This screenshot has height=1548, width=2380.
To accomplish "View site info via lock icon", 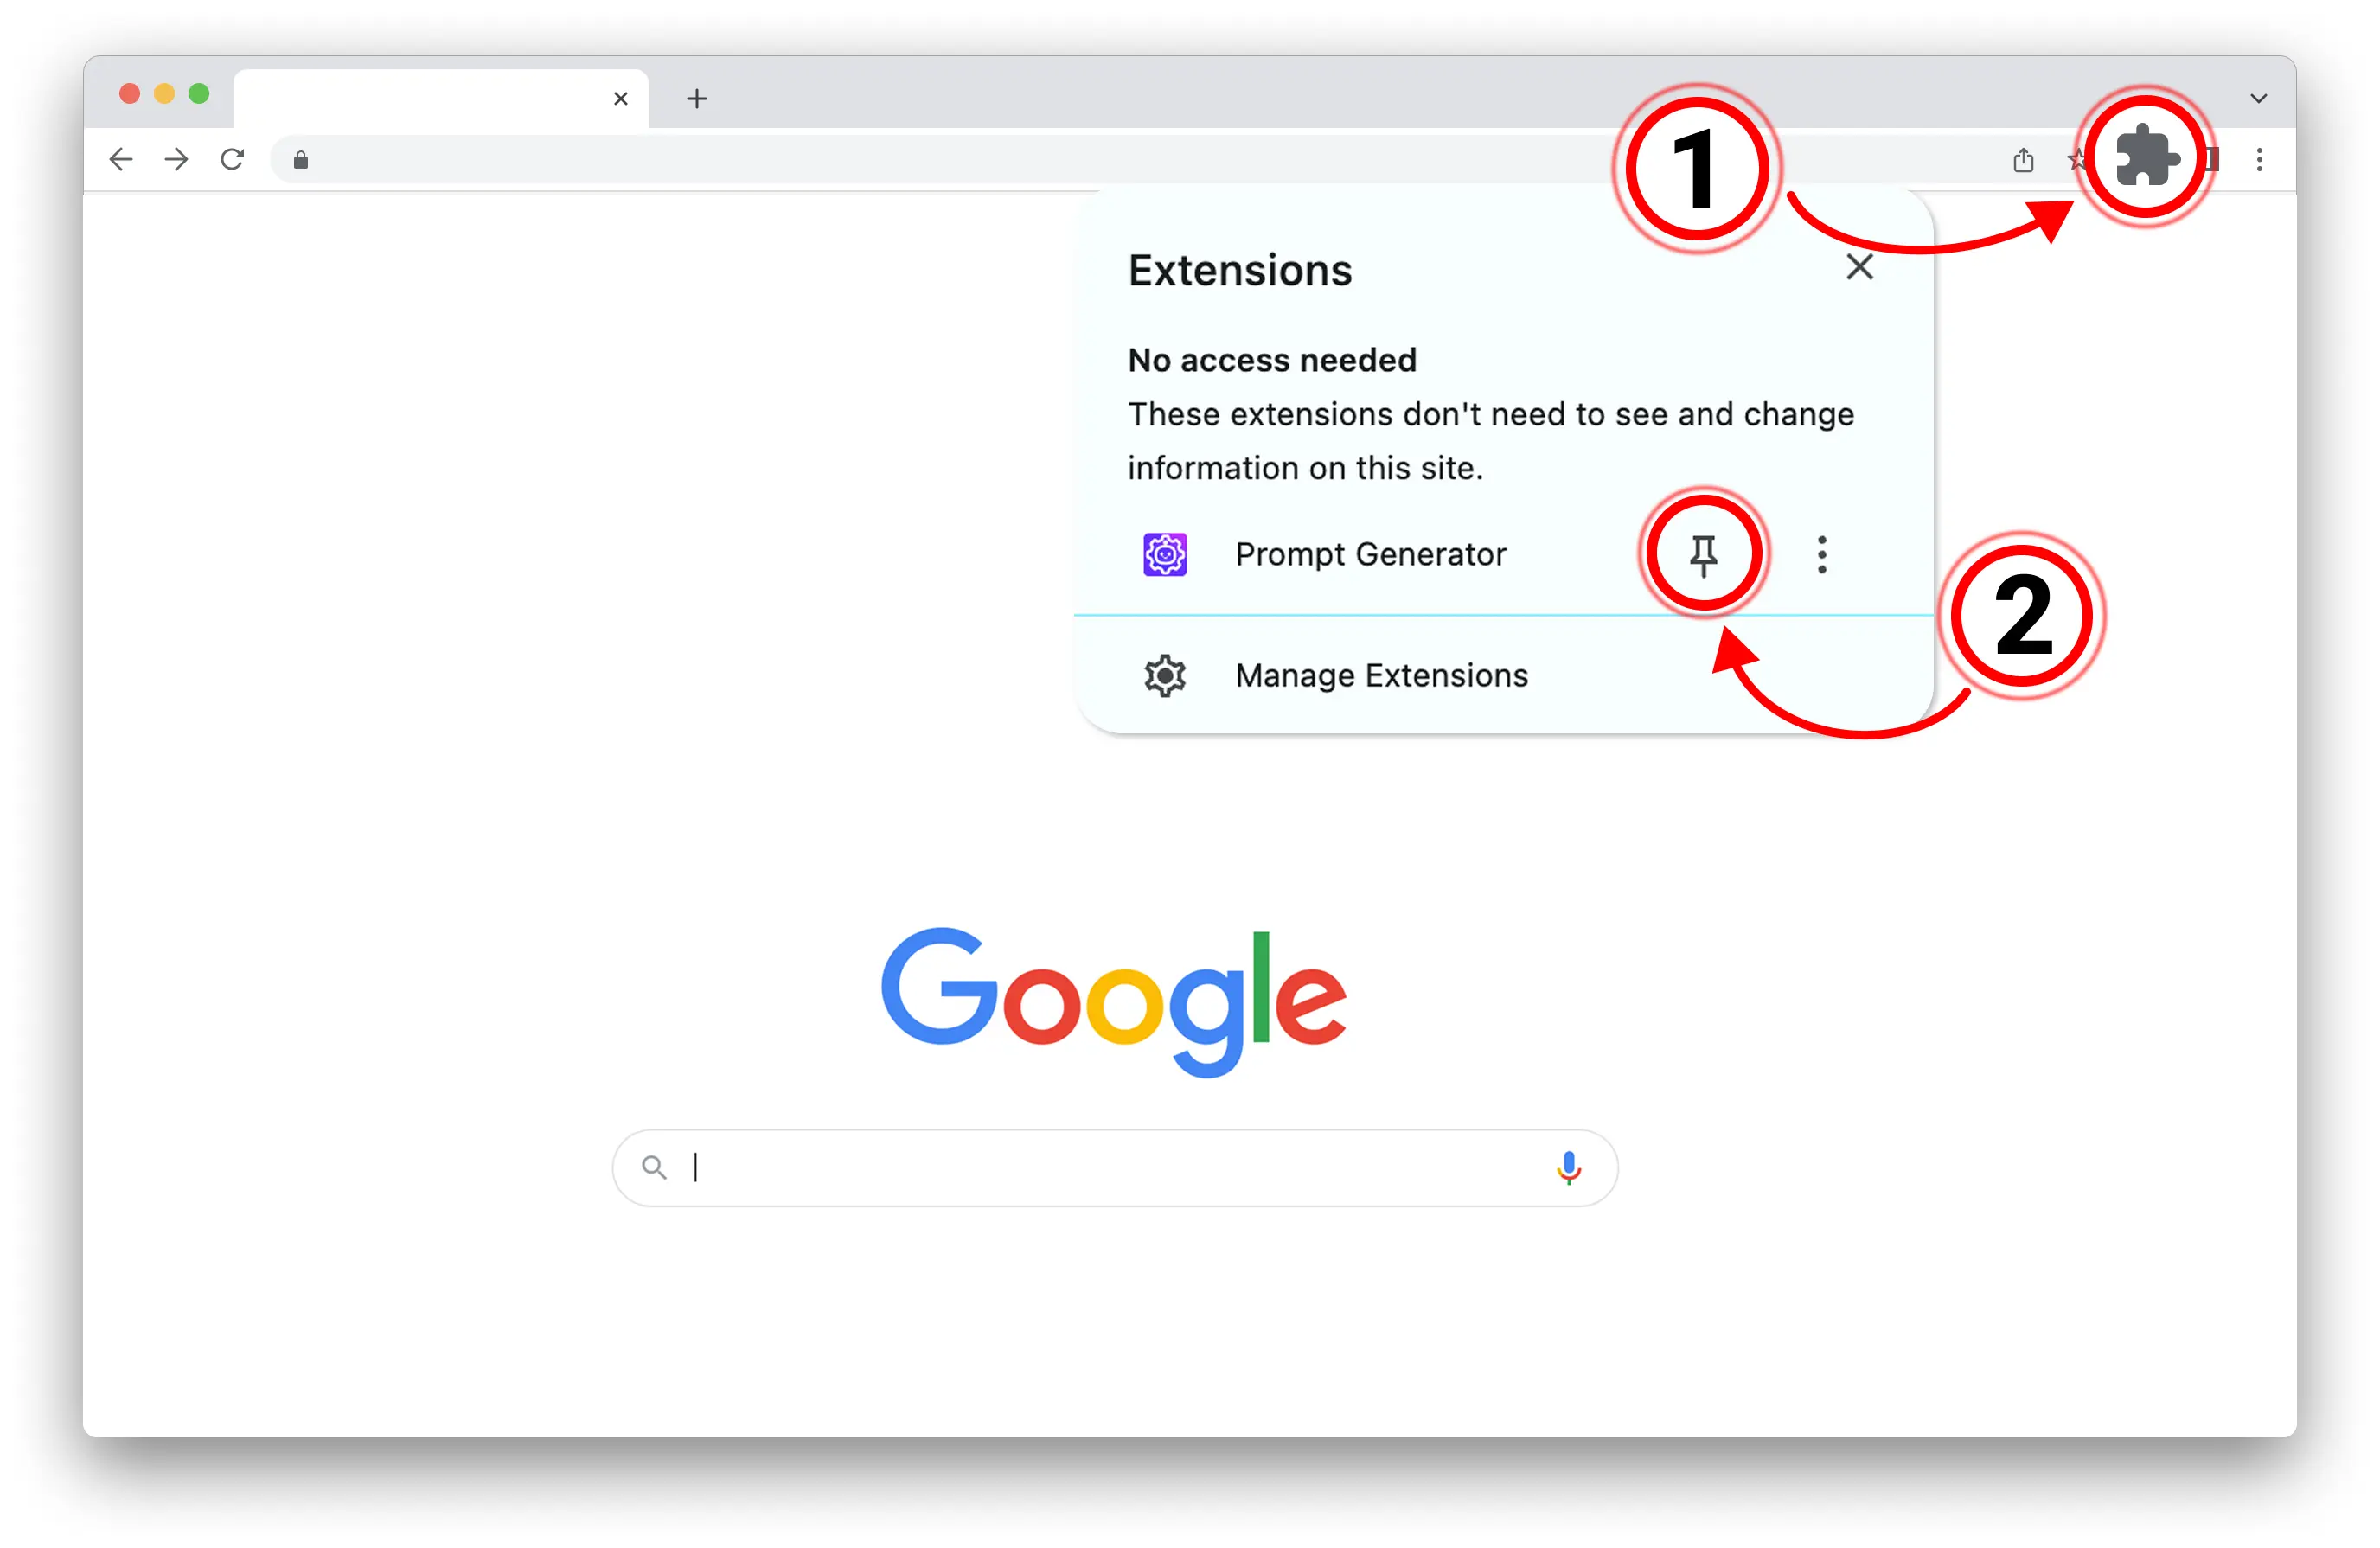I will tap(300, 160).
